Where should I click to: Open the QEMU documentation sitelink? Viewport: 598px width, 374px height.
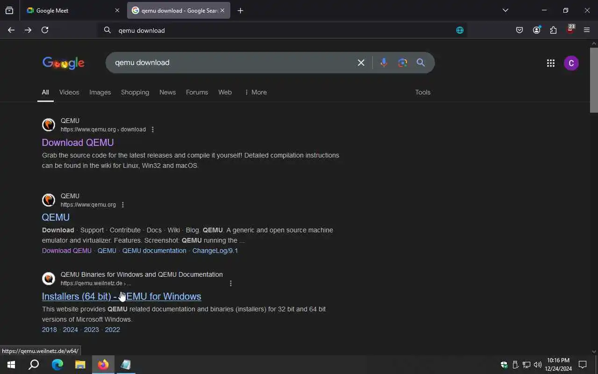point(154,251)
